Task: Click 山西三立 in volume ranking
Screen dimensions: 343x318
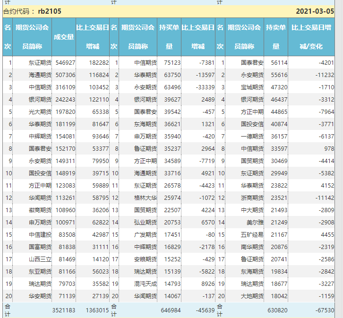Action: [x=40, y=259]
